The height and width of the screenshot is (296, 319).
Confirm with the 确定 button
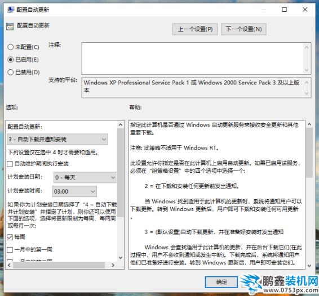pos(221,282)
